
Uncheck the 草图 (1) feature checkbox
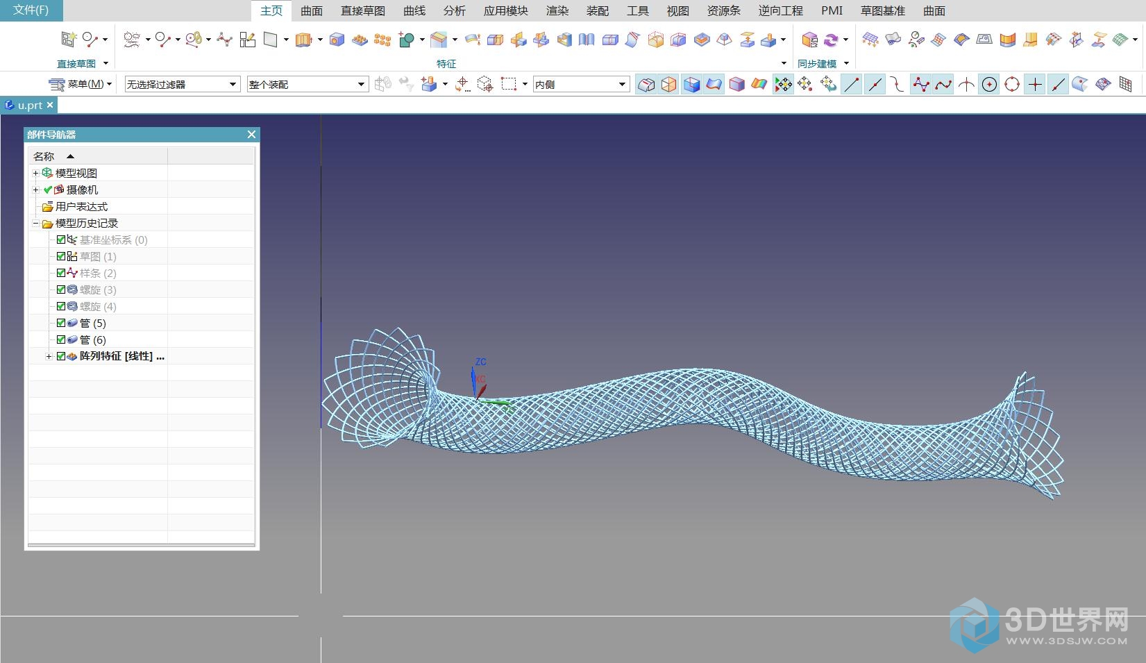point(61,256)
